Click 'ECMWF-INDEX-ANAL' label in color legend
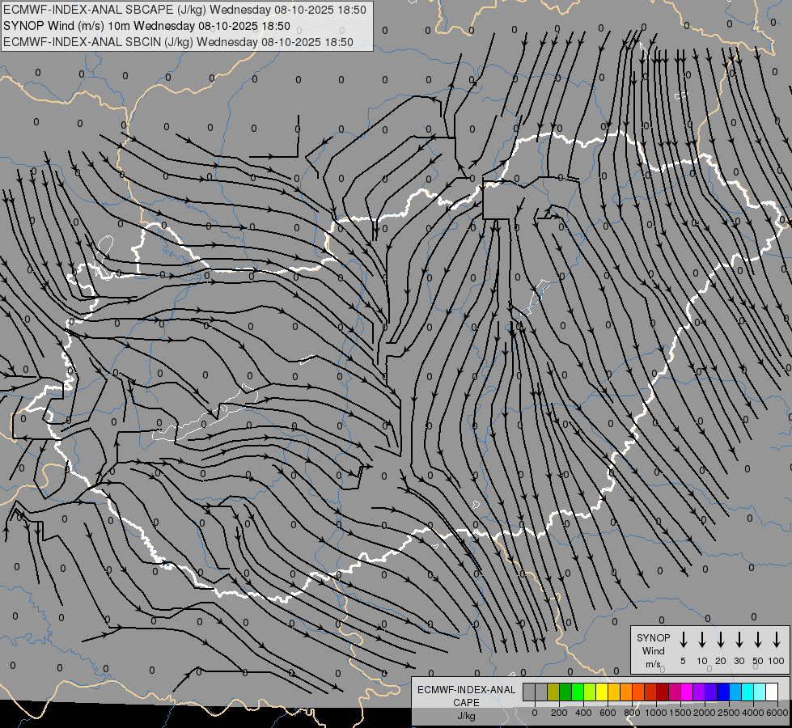Screen dimensions: 792x728 click(x=466, y=690)
